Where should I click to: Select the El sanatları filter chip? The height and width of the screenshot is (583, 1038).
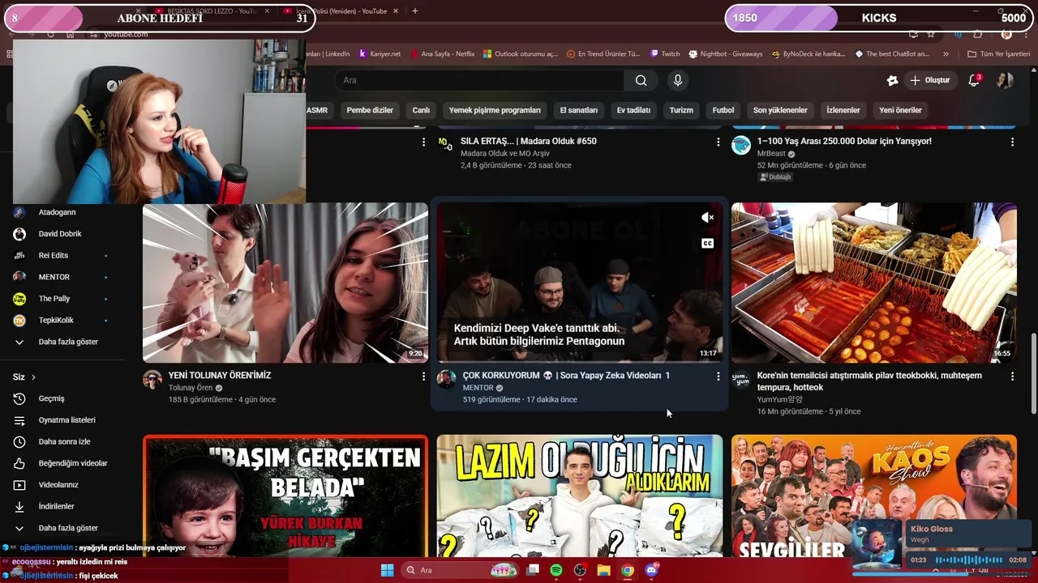579,110
